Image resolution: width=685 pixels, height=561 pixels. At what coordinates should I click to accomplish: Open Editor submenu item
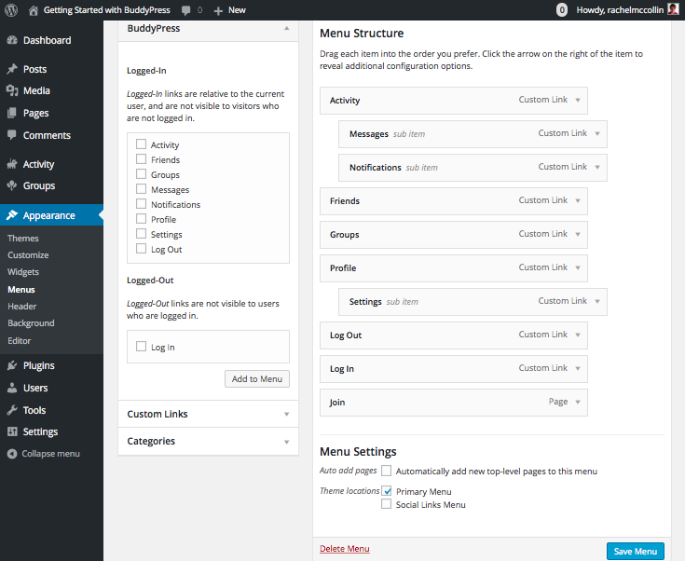click(20, 340)
